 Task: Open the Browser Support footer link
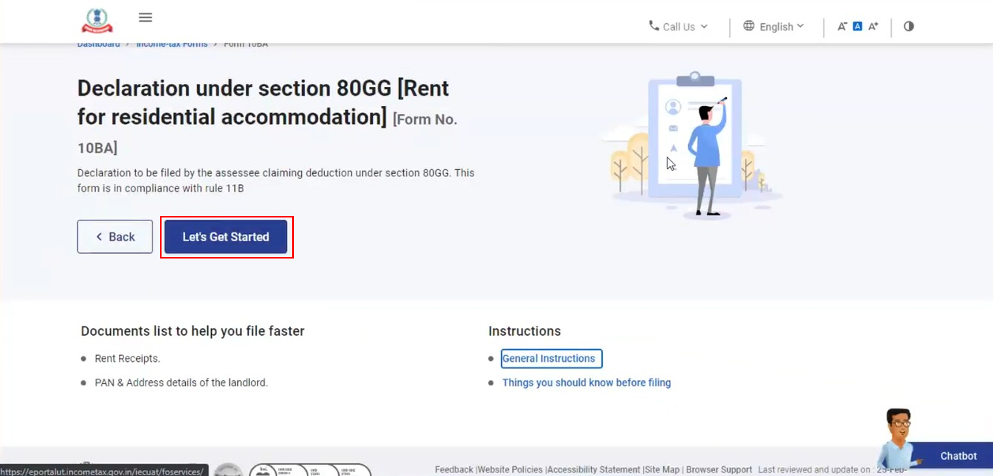coord(719,470)
